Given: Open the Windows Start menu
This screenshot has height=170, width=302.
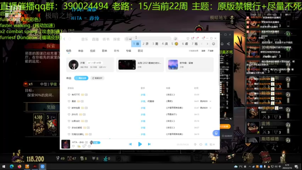Looking at the screenshot, I should tap(4, 167).
